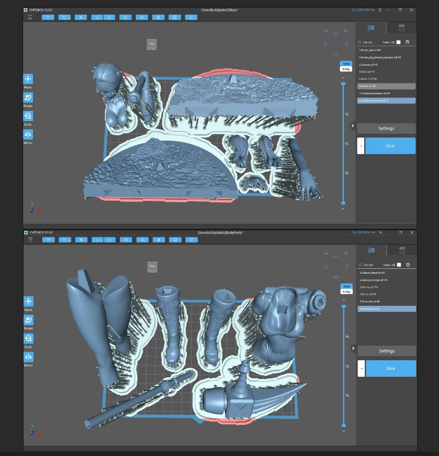Open support pillars tab in bottom window
Screen dimensions: 439x456
402,250
